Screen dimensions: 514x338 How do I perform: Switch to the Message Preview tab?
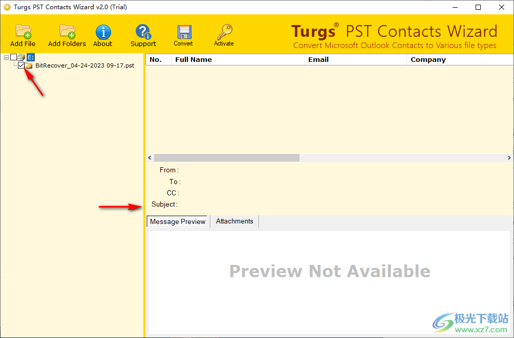[x=177, y=221]
